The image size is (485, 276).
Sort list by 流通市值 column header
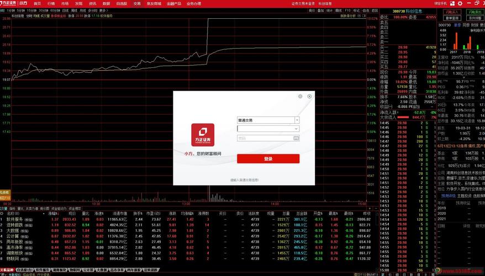(x=119, y=213)
